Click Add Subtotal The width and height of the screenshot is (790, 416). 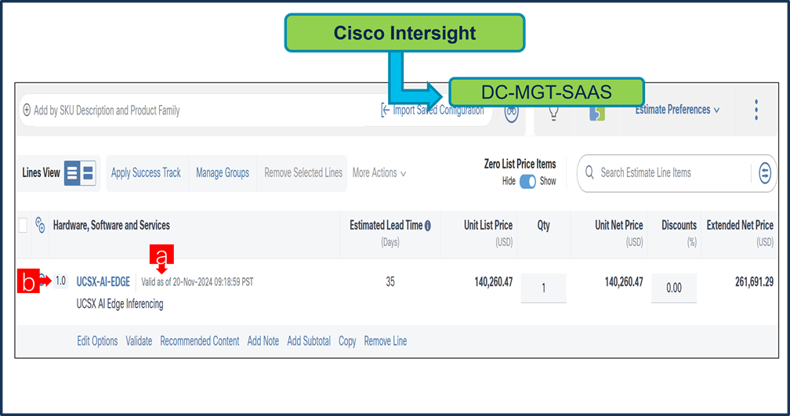pos(309,341)
